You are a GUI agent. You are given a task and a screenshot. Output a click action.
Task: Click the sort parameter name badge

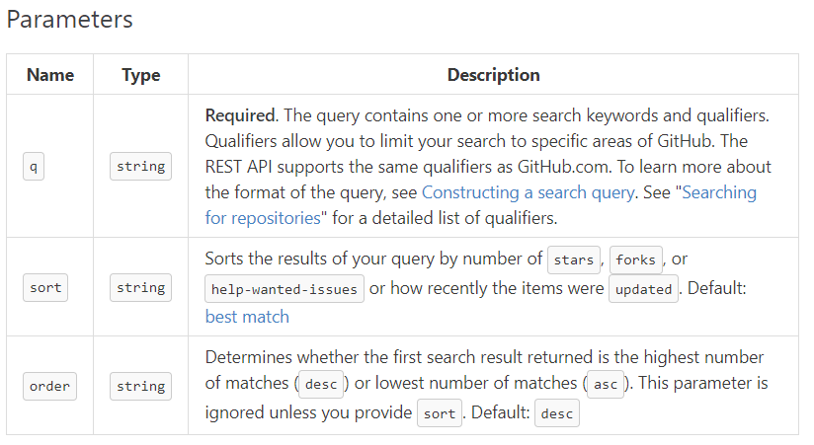click(45, 287)
